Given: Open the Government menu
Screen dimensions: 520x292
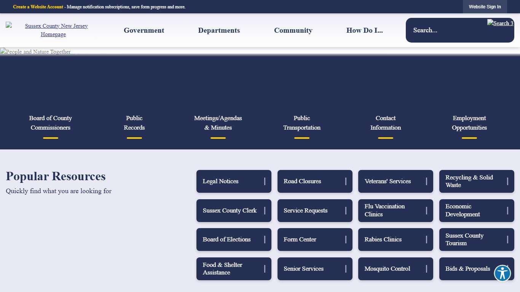Looking at the screenshot, I should (144, 30).
